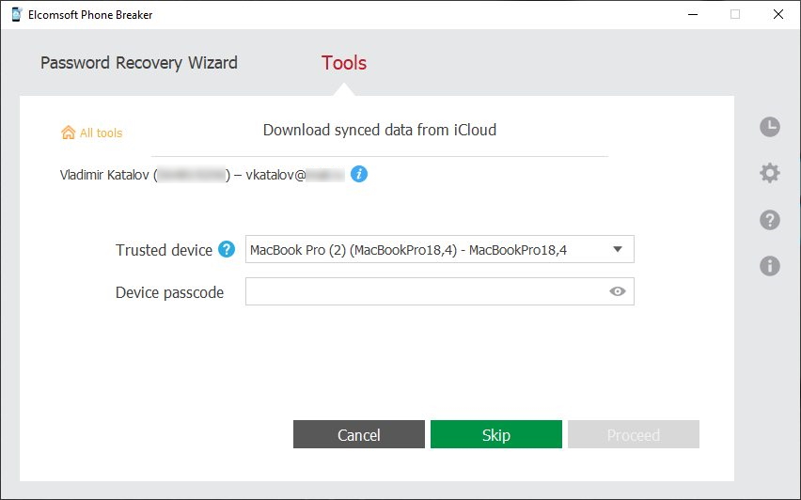Screen dimensions: 801x500
Task: Click the blue account info icon
Action: click(358, 174)
